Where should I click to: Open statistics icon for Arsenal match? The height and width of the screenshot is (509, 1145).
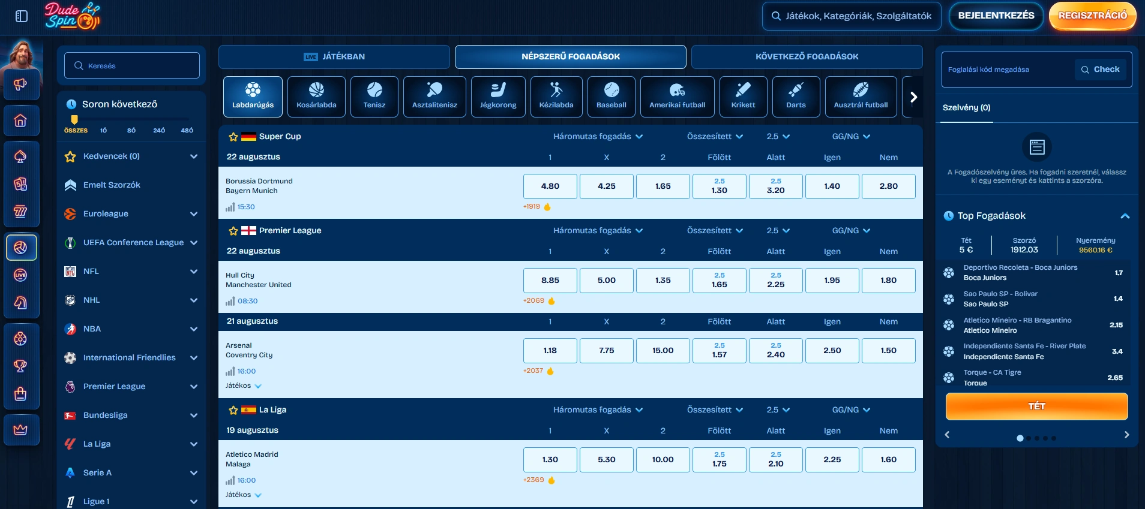pos(230,372)
